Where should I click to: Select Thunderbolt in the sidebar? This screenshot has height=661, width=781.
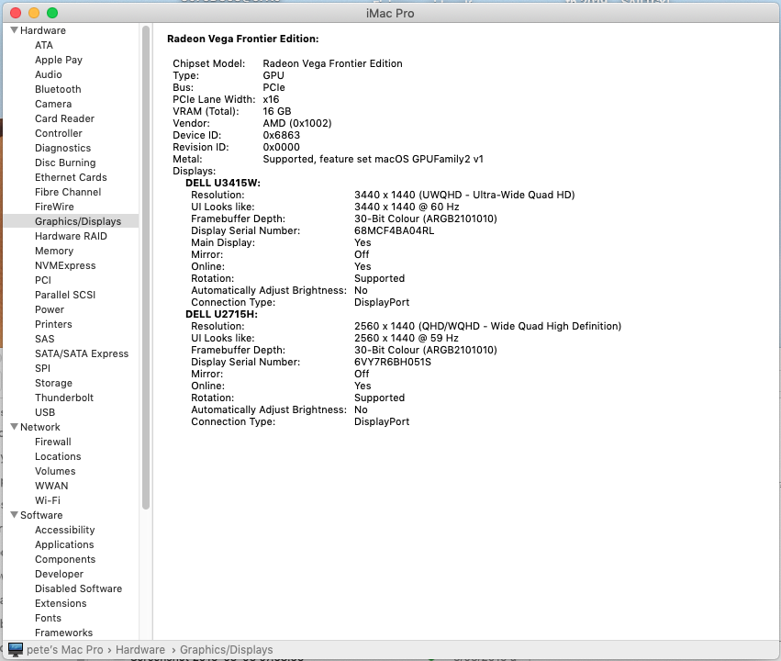coord(64,398)
